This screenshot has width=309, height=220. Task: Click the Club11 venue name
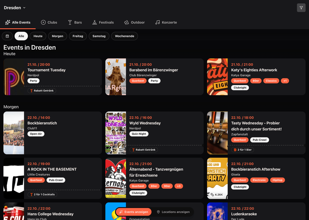click(33, 128)
